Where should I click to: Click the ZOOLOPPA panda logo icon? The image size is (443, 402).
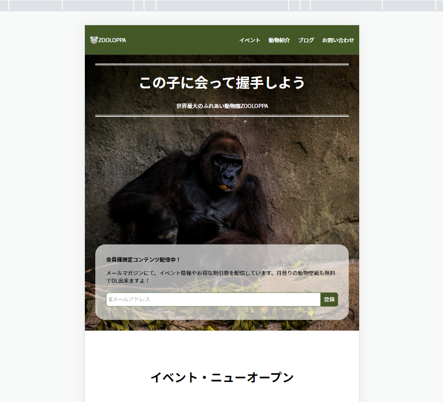[94, 40]
